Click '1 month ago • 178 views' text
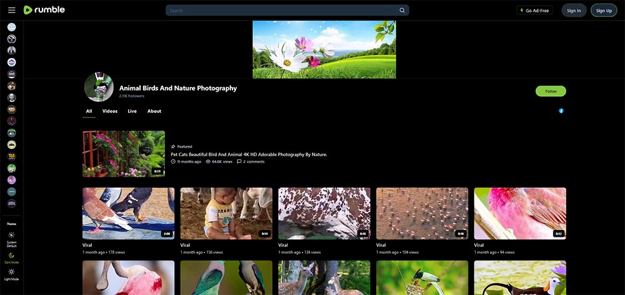The width and height of the screenshot is (625, 295). [104, 252]
